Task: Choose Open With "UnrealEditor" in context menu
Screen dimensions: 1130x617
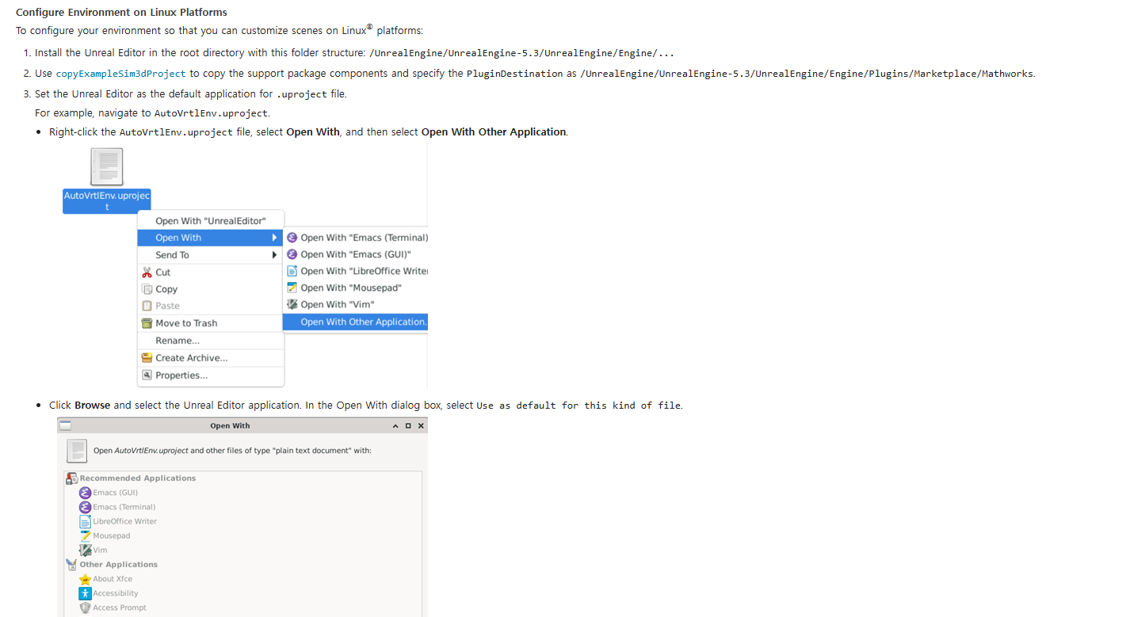Action: click(x=210, y=221)
